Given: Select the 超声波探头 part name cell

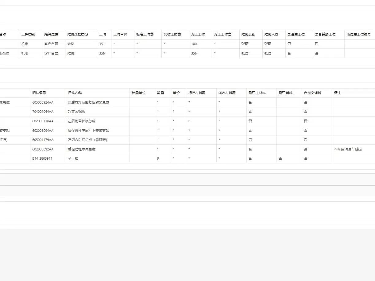Looking at the screenshot, I should (76, 112).
